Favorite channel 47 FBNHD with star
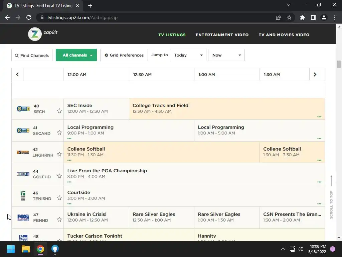This screenshot has height=257, width=342. pyautogui.click(x=59, y=220)
